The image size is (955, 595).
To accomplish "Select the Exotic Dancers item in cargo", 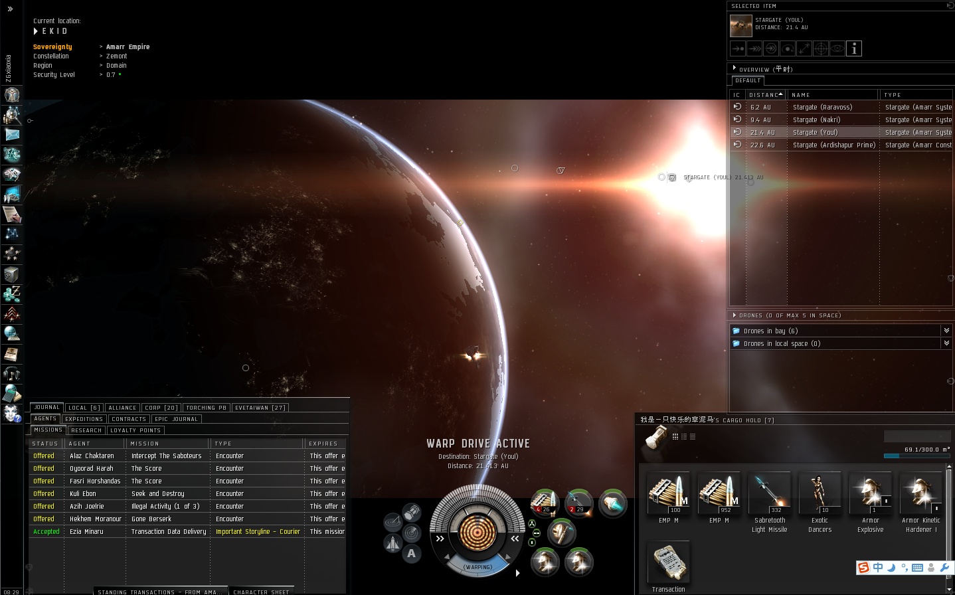I will (x=820, y=503).
